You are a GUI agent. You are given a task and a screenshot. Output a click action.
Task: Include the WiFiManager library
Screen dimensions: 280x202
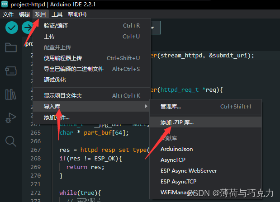[205, 193]
